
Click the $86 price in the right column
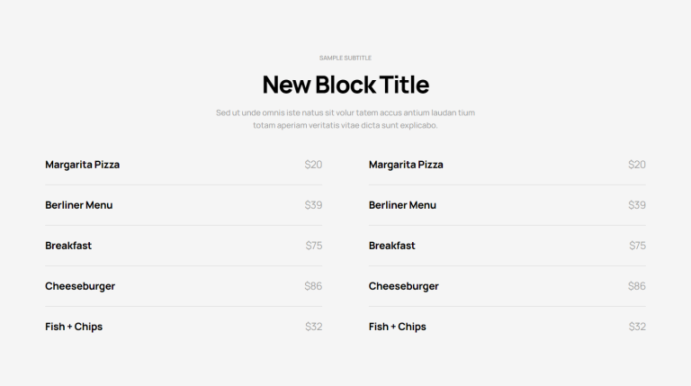click(x=637, y=286)
